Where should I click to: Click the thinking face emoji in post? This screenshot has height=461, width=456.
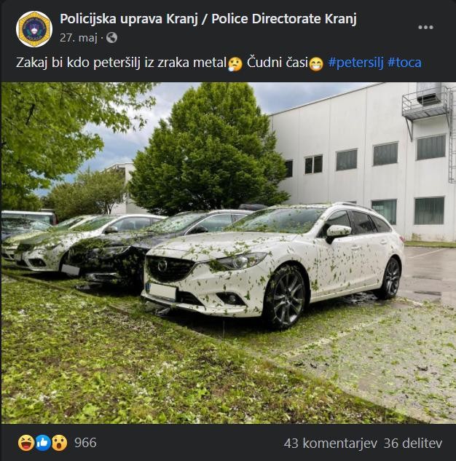(235, 63)
